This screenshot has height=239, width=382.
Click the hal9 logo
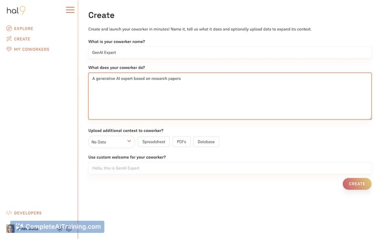(x=16, y=10)
